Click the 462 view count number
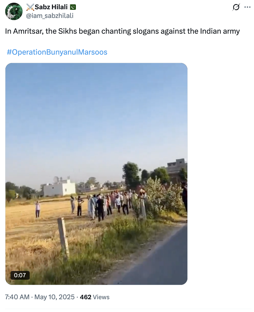The height and width of the screenshot is (312, 254). pyautogui.click(x=85, y=297)
